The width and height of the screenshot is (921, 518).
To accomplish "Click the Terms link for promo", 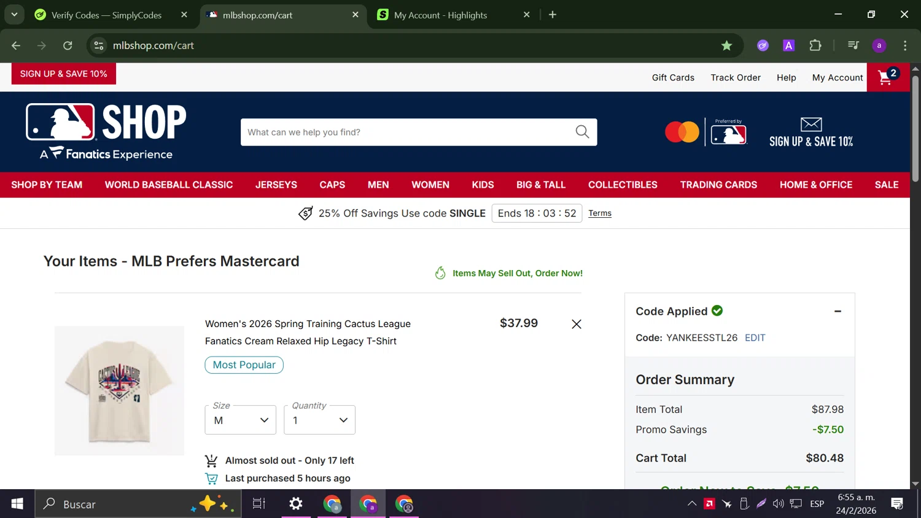I will coord(600,213).
